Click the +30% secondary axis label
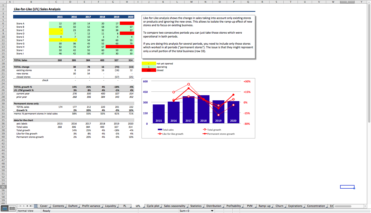 247,81
